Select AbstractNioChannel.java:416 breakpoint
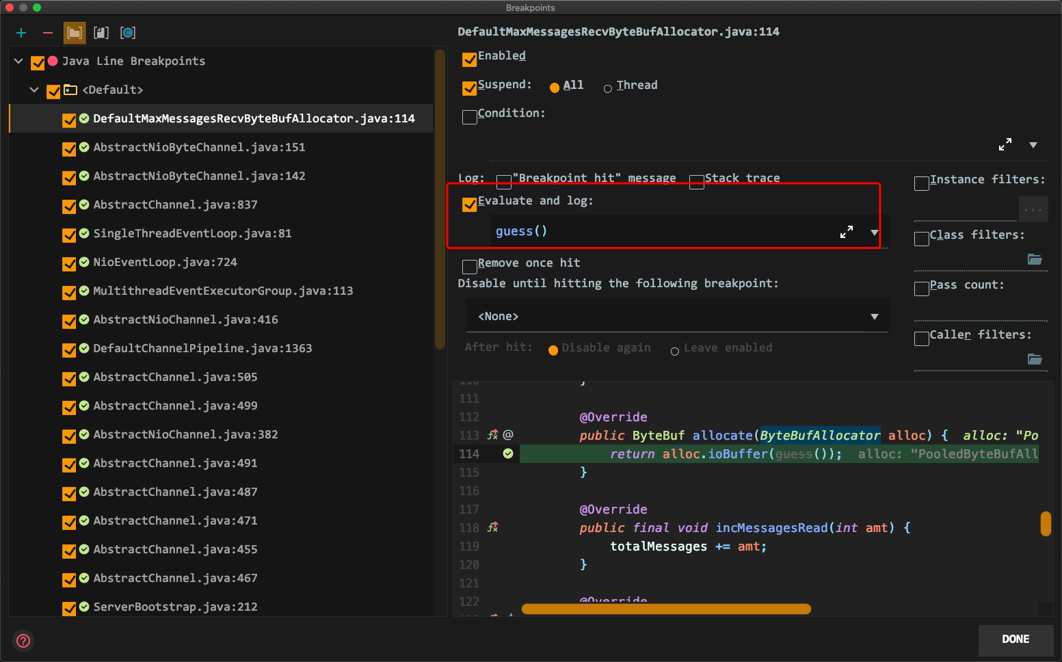Screen dimensions: 1062x662 tap(185, 319)
